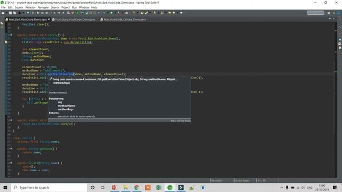This screenshot has height=192, width=342.
Task: Show hidden system tray icons
Action: pyautogui.click(x=282, y=187)
